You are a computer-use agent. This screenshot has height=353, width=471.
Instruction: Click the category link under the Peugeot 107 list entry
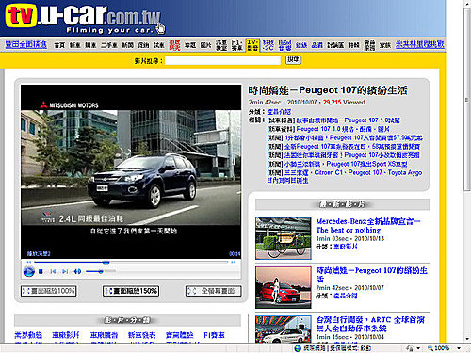click(346, 296)
